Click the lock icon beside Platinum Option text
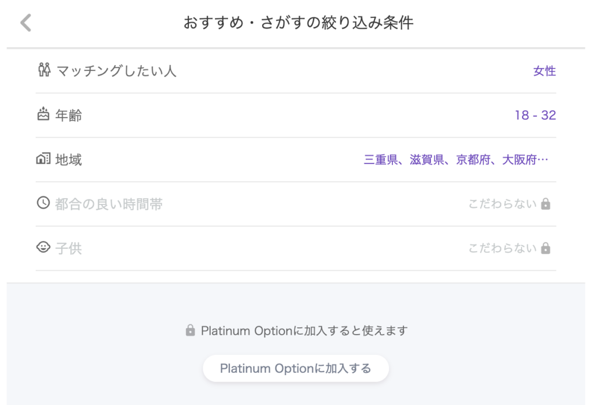The image size is (590, 405). (x=190, y=330)
